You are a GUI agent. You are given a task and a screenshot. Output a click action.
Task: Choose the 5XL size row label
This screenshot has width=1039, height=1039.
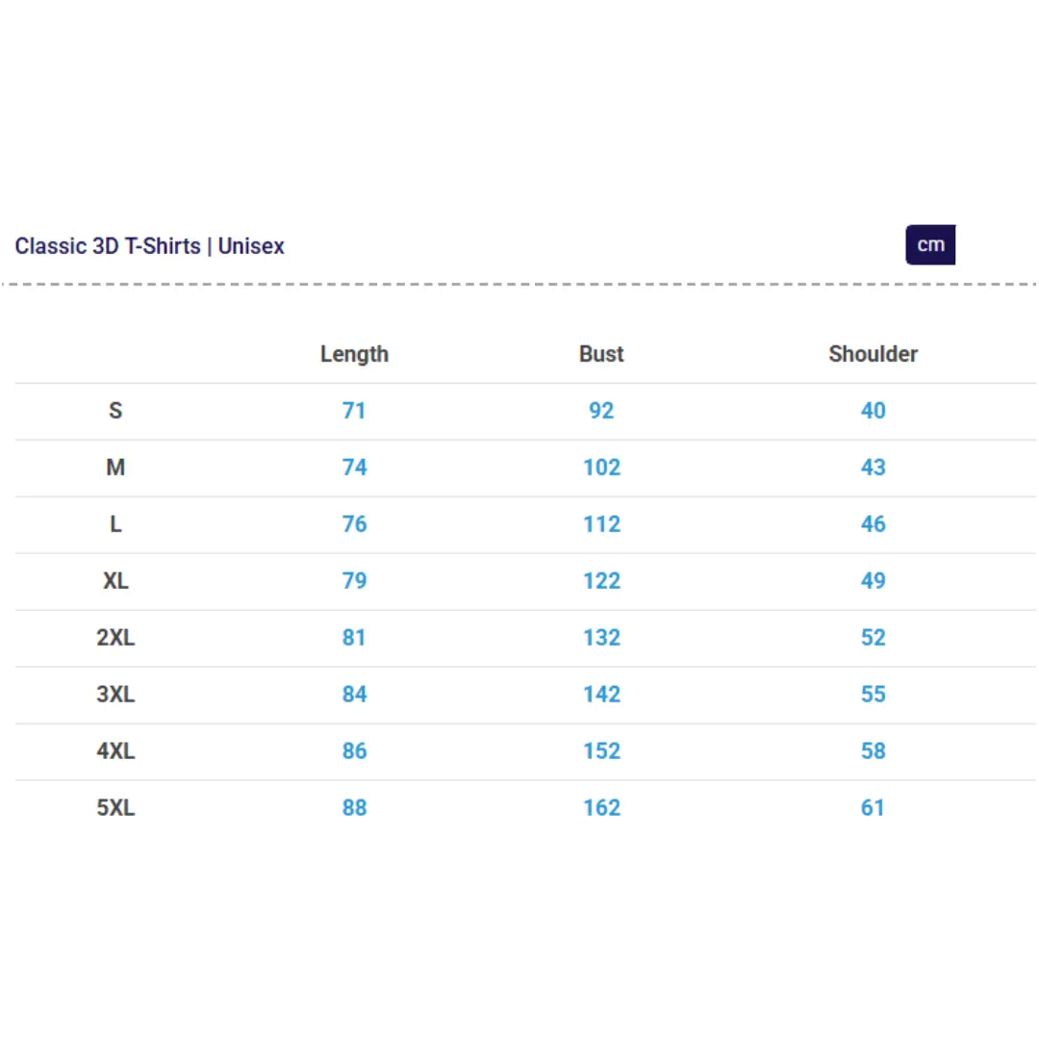pos(115,808)
